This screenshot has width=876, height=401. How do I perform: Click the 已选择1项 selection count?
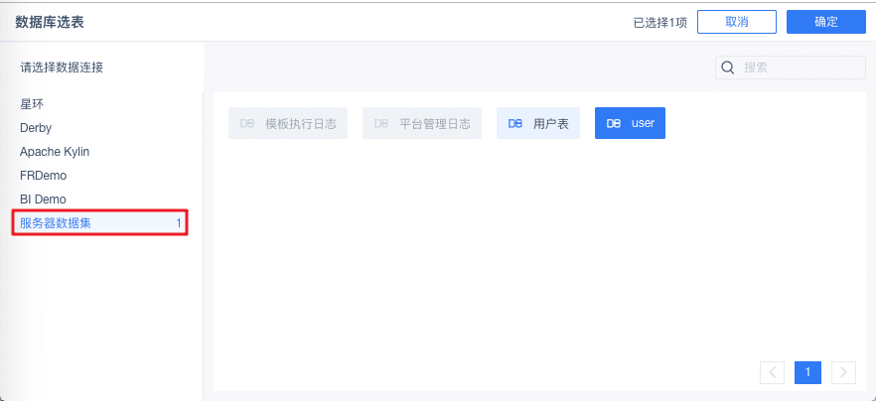coord(659,23)
